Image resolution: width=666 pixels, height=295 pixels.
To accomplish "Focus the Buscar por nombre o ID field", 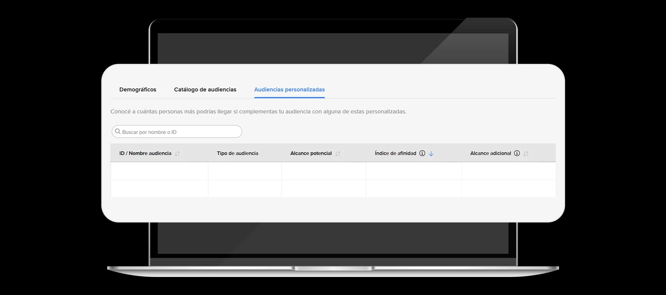I will click(x=177, y=132).
